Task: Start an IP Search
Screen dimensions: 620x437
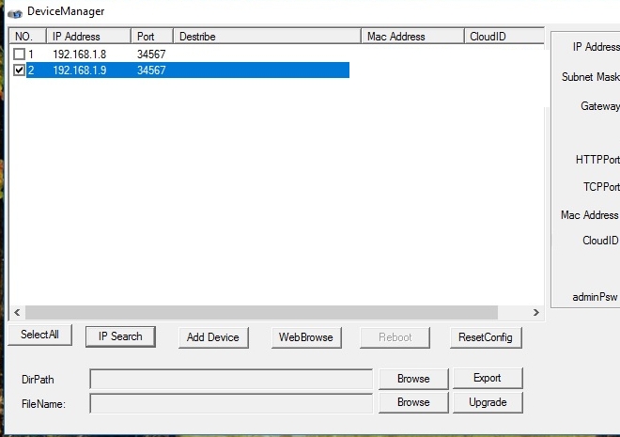Action: 120,336
